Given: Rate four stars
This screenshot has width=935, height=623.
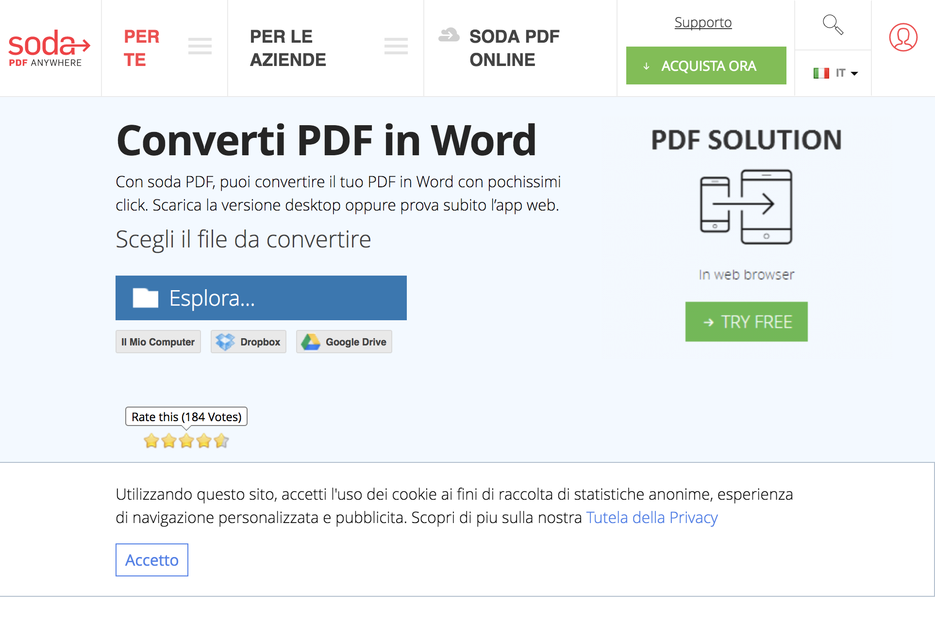Looking at the screenshot, I should click(x=204, y=441).
